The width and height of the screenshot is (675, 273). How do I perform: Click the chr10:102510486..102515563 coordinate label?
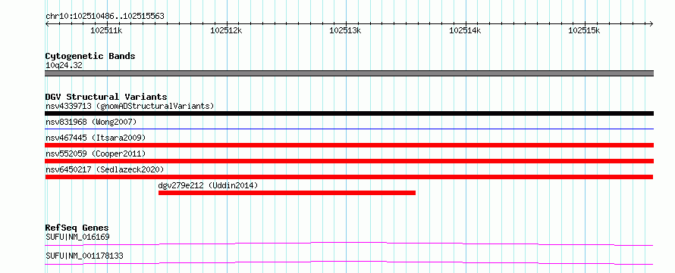pyautogui.click(x=105, y=16)
